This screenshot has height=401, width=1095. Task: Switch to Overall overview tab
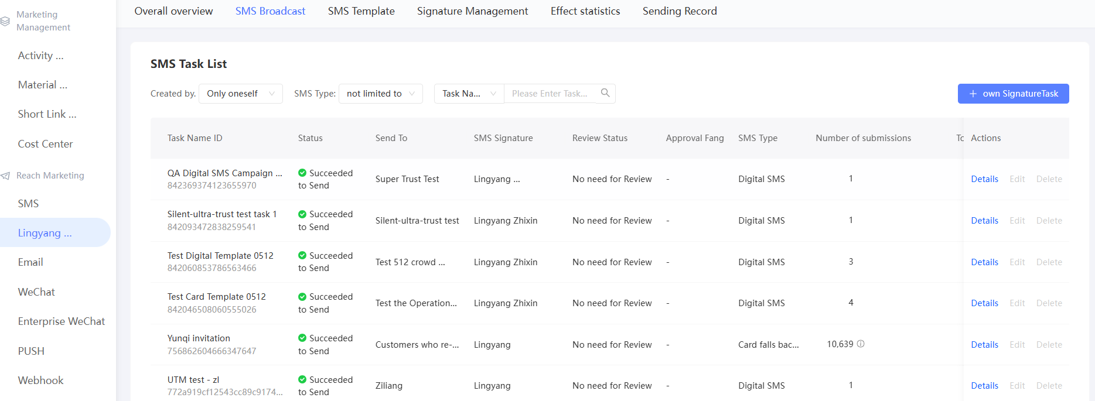173,11
